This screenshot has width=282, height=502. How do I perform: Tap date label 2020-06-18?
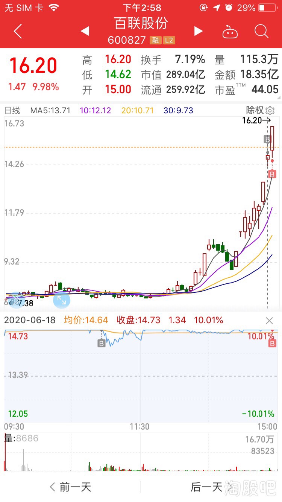30,320
